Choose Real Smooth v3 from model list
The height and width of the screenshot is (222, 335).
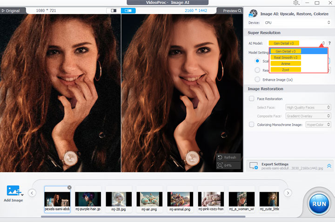pos(286,57)
